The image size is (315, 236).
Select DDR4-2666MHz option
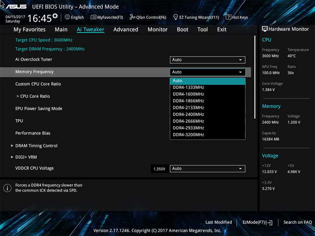tap(207, 121)
